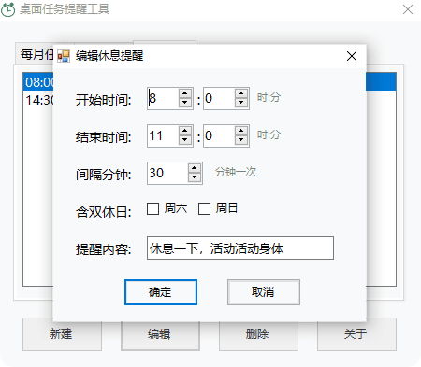Image resolution: width=421 pixels, height=367 pixels.
Task: Click the green clock app icon
Action: (x=7, y=9)
